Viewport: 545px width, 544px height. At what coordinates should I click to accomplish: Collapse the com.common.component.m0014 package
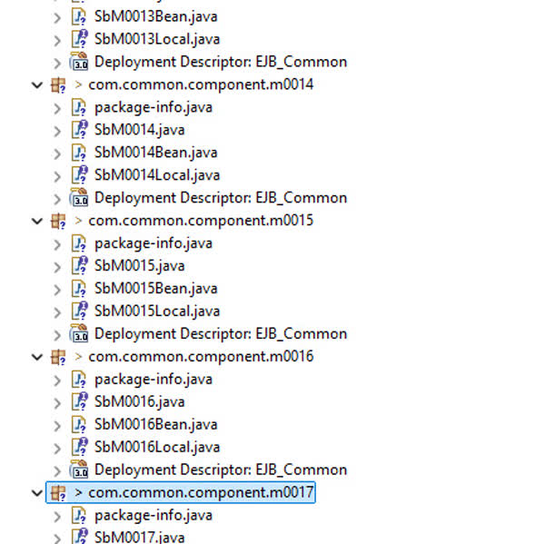pos(37,84)
